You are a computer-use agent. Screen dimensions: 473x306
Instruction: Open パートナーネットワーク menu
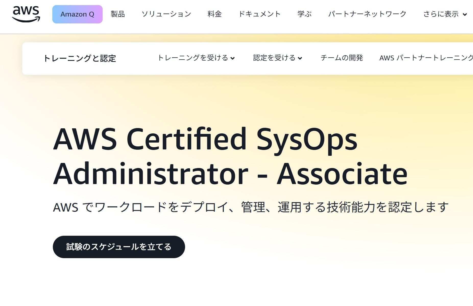[367, 14]
